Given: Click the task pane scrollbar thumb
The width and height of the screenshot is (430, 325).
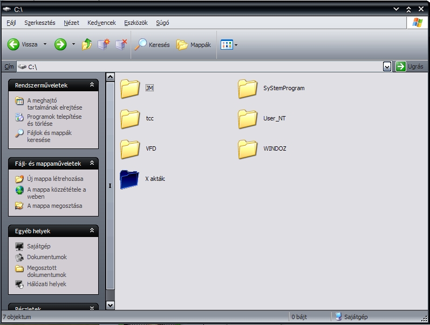Looking at the screenshot, I should [110, 185].
